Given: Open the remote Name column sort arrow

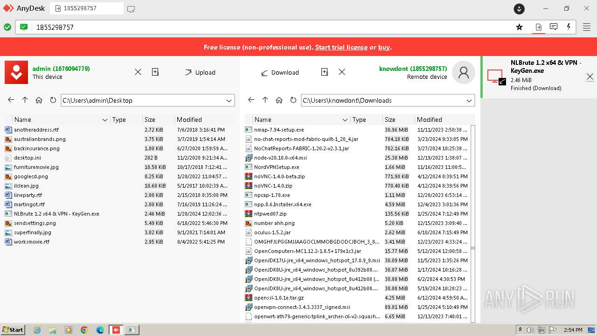Looking at the screenshot, I should 345,120.
